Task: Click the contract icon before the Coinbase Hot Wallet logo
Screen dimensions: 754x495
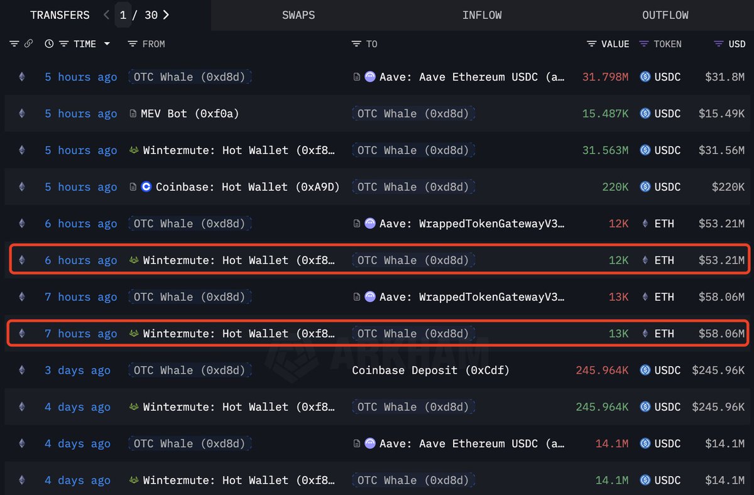Action: pyautogui.click(x=133, y=187)
